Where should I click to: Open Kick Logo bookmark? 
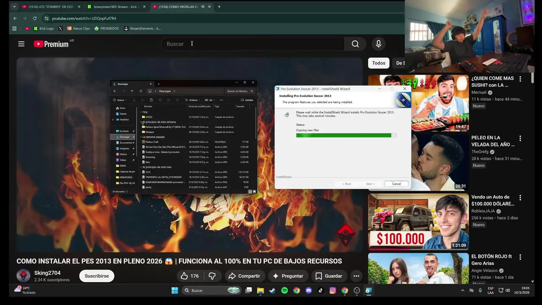click(44, 28)
